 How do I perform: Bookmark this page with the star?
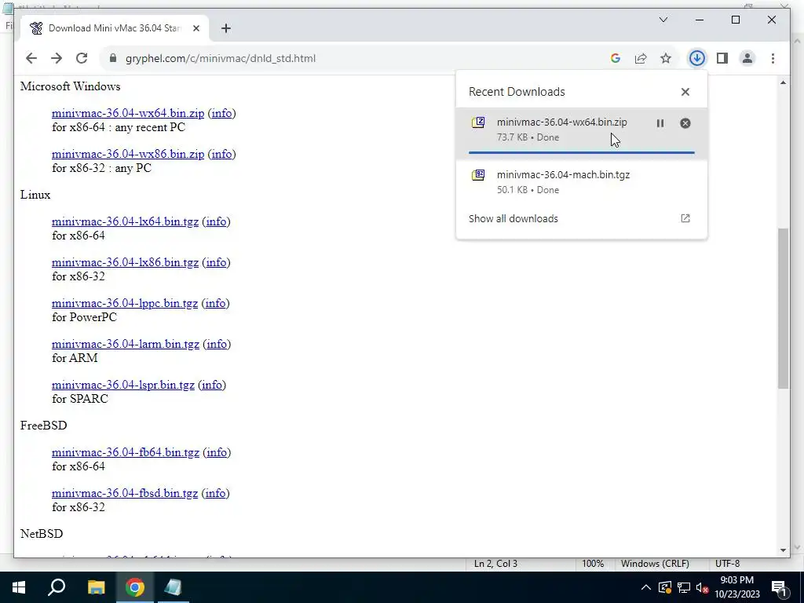tap(666, 58)
